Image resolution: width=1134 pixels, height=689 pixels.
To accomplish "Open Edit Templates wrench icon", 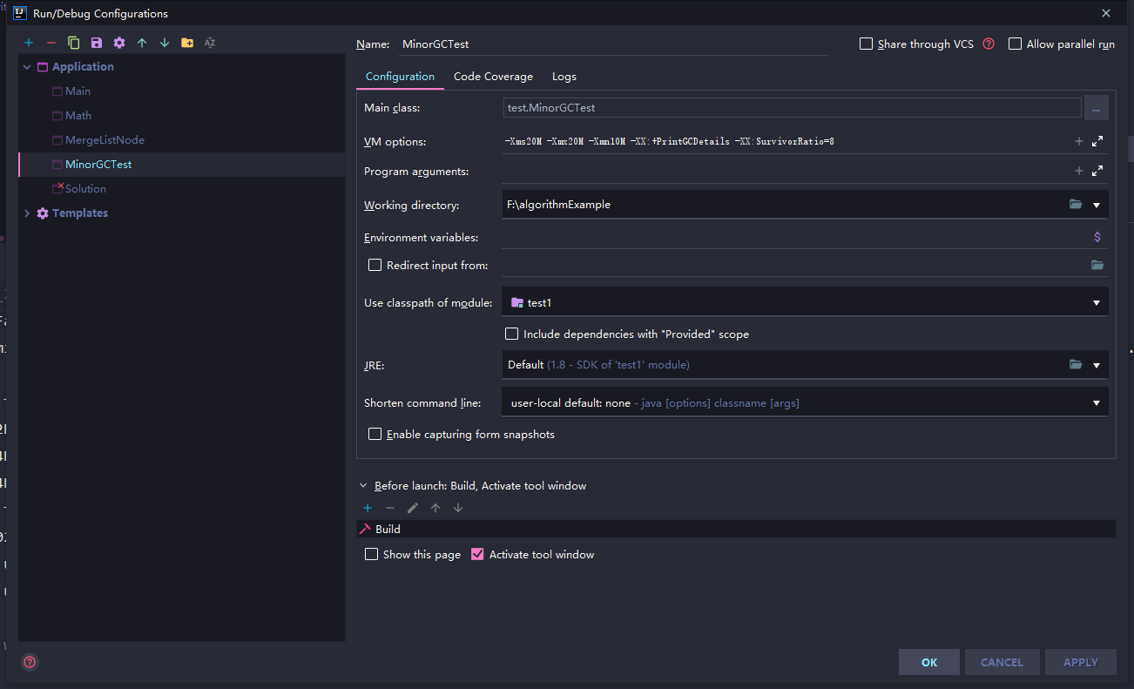I will [x=119, y=43].
